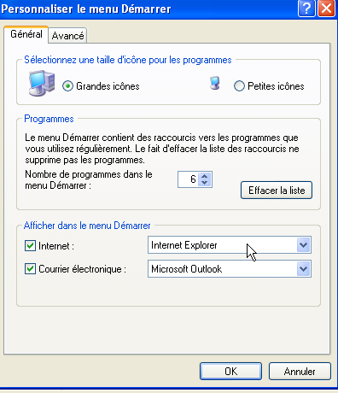Image resolution: width=338 pixels, height=393 pixels.
Task: Select the Petites icônes radio button
Action: click(x=239, y=86)
